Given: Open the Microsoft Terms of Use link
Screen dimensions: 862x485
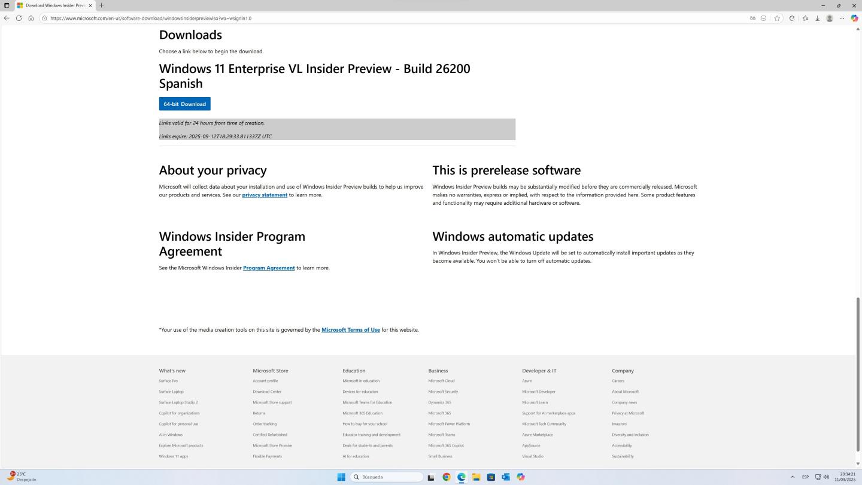Looking at the screenshot, I should coord(350,330).
